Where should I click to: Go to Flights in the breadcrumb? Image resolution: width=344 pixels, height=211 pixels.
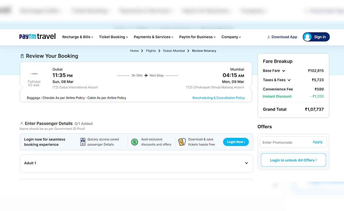click(151, 51)
